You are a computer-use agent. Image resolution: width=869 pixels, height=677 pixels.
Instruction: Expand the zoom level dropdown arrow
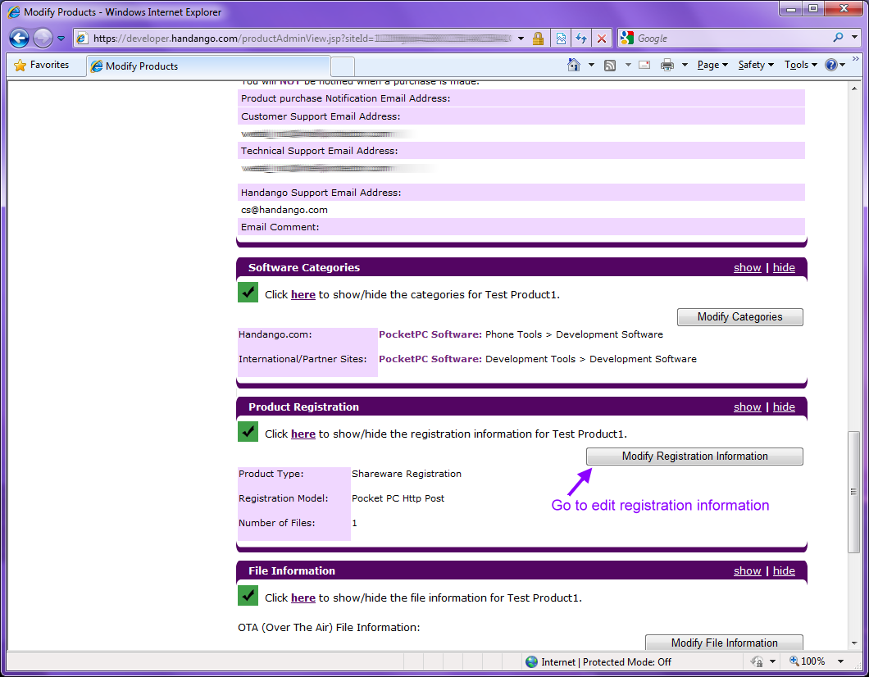pos(841,661)
